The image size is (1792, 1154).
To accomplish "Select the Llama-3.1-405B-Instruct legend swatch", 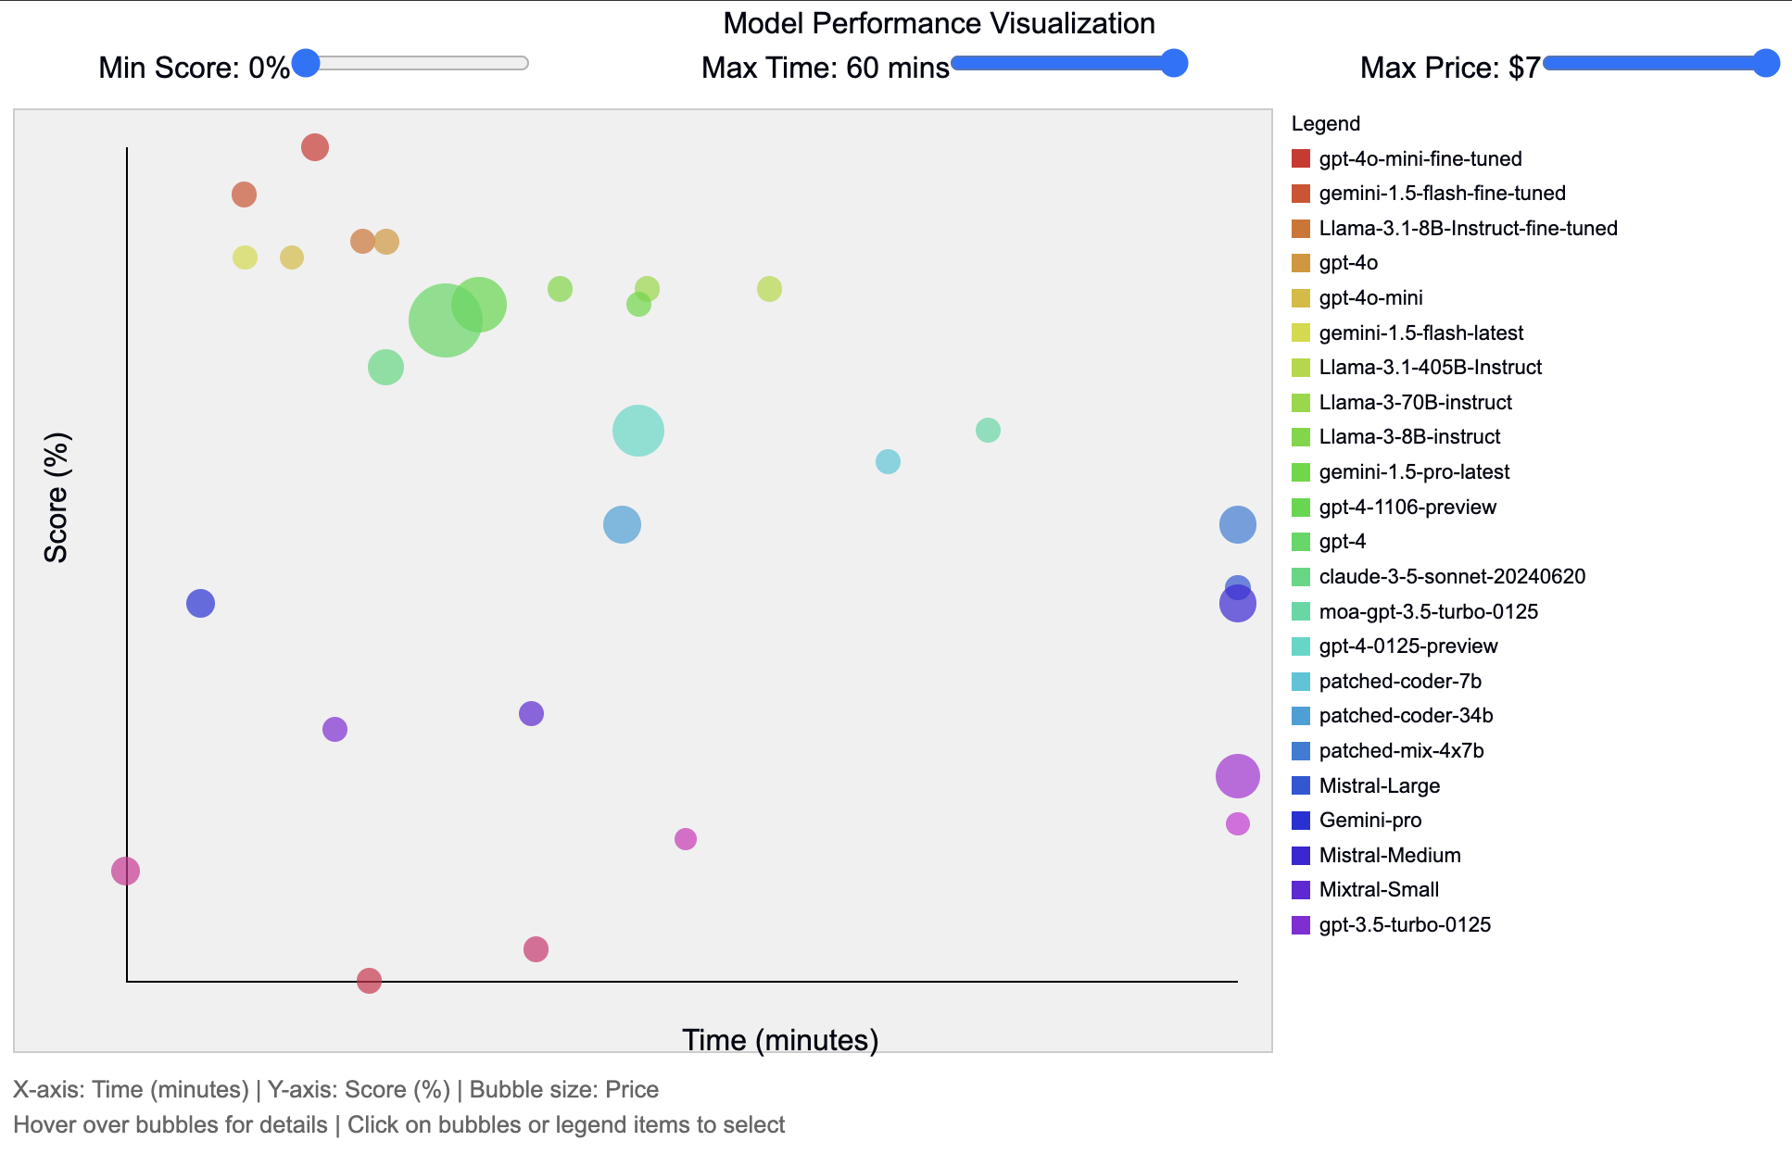I will 1300,367.
